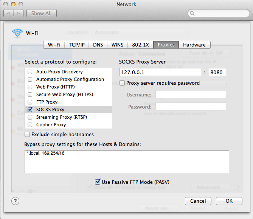253x219 pixels.
Task: Select Auto Proxy Discovery row label
Action: (59, 72)
